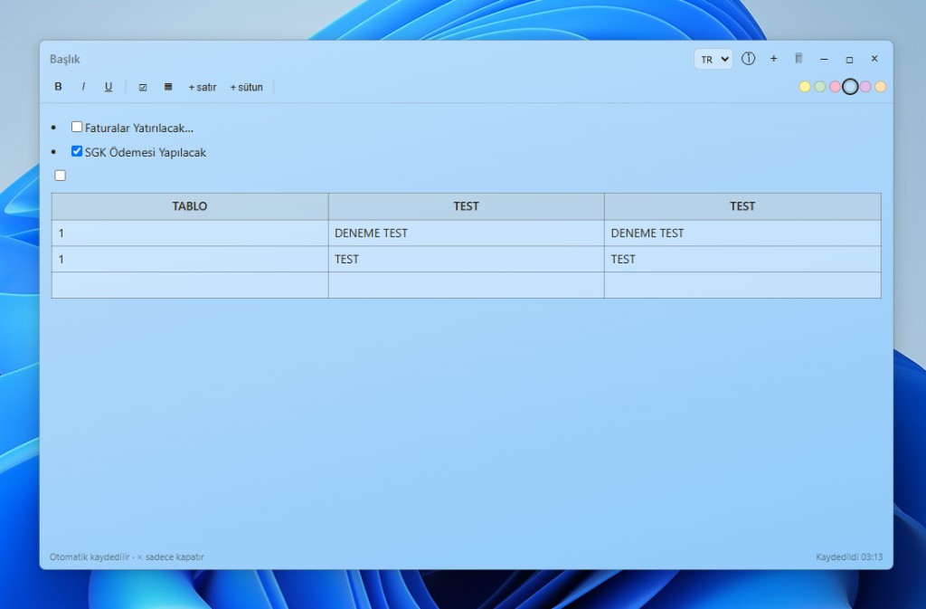Close the note window
Screen dimensions: 926x609
pyautogui.click(x=874, y=59)
